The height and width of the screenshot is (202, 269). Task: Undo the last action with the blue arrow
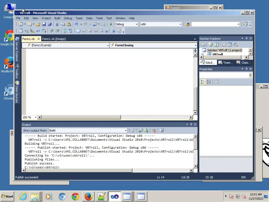tap(76, 24)
